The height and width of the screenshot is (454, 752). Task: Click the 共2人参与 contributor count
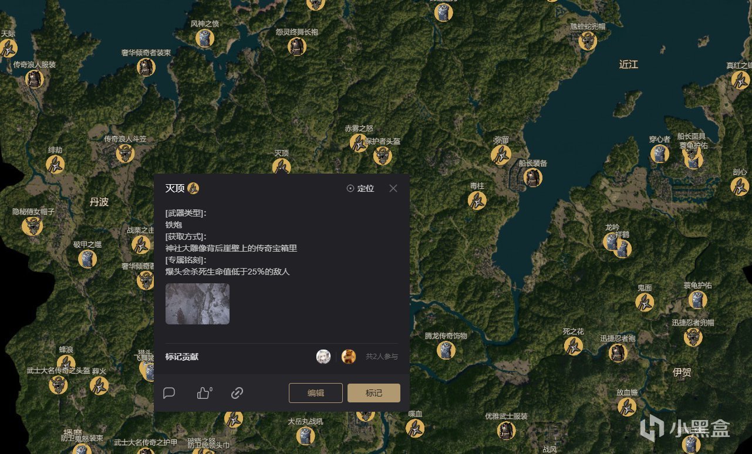click(382, 357)
